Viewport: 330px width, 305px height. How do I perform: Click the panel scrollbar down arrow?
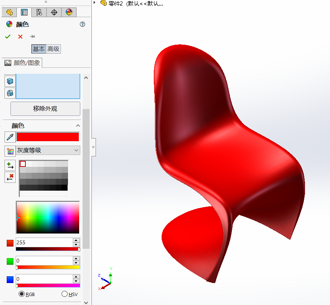86,302
